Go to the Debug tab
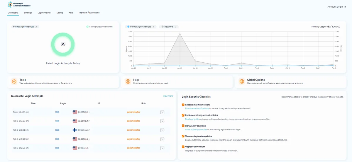352x162 pixels. coord(60,13)
